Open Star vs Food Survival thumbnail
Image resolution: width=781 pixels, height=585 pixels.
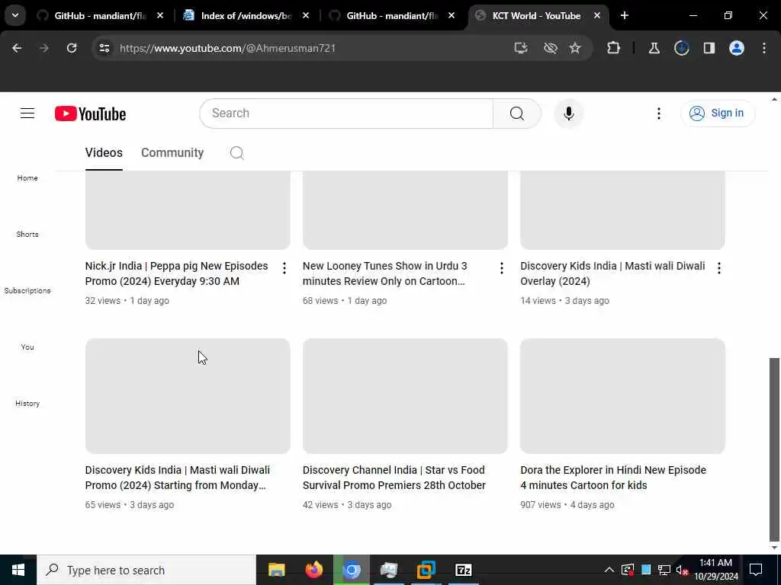[405, 396]
